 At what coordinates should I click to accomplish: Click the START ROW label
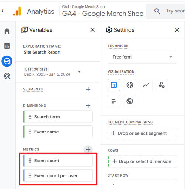point(118,175)
